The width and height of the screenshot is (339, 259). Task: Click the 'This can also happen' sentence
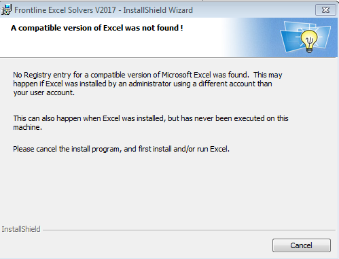click(151, 118)
